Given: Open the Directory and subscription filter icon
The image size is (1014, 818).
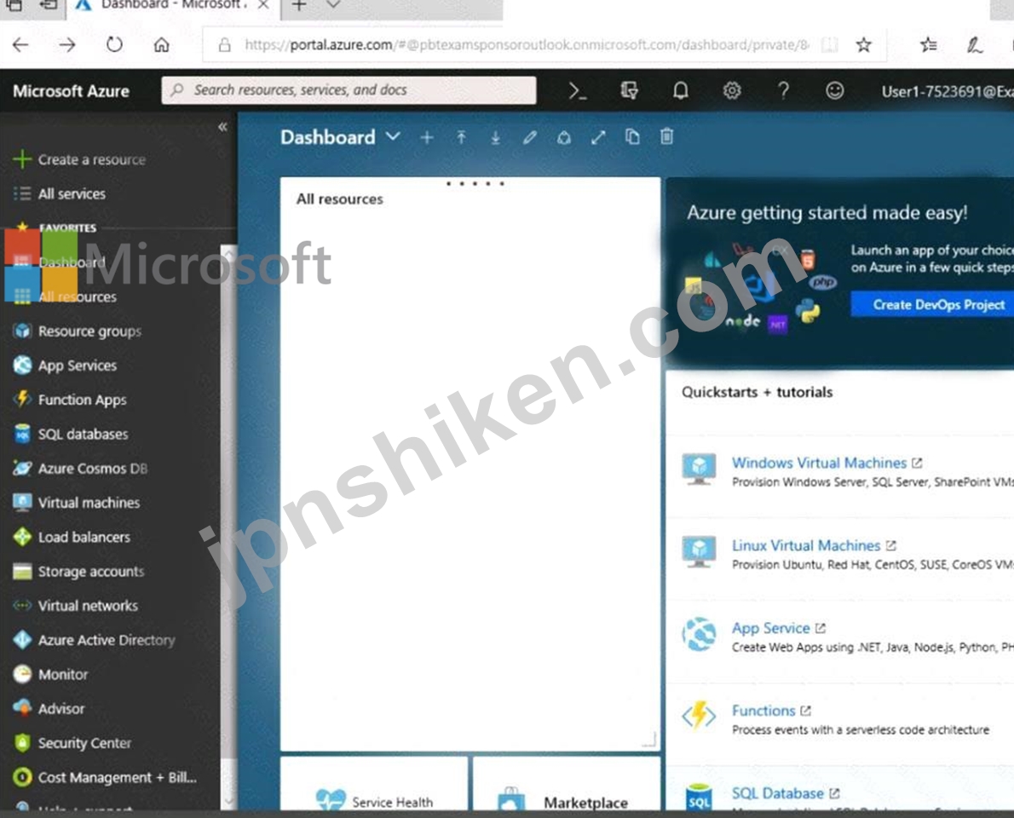Looking at the screenshot, I should [x=629, y=90].
